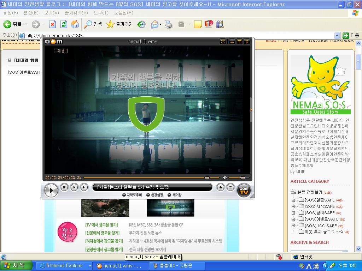The width and height of the screenshot is (362, 271).
Task: Click the red 1st toolbar icon
Action: point(209,24)
